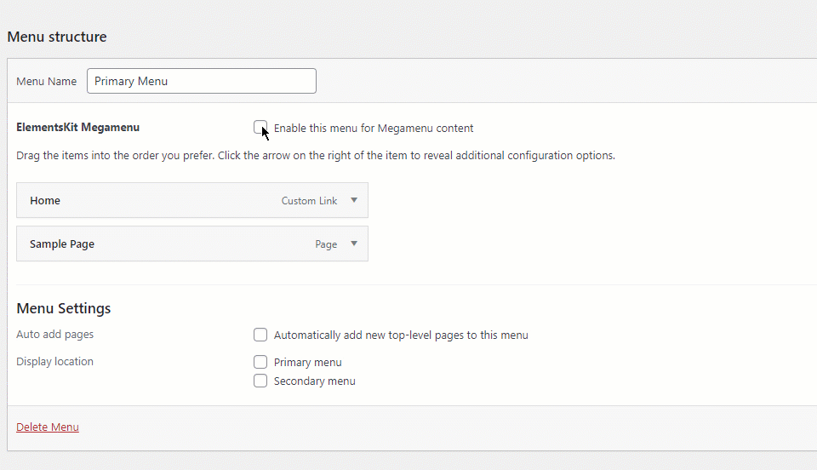Click the 'Menu Name' field label
This screenshot has width=817, height=470.
[x=46, y=82]
